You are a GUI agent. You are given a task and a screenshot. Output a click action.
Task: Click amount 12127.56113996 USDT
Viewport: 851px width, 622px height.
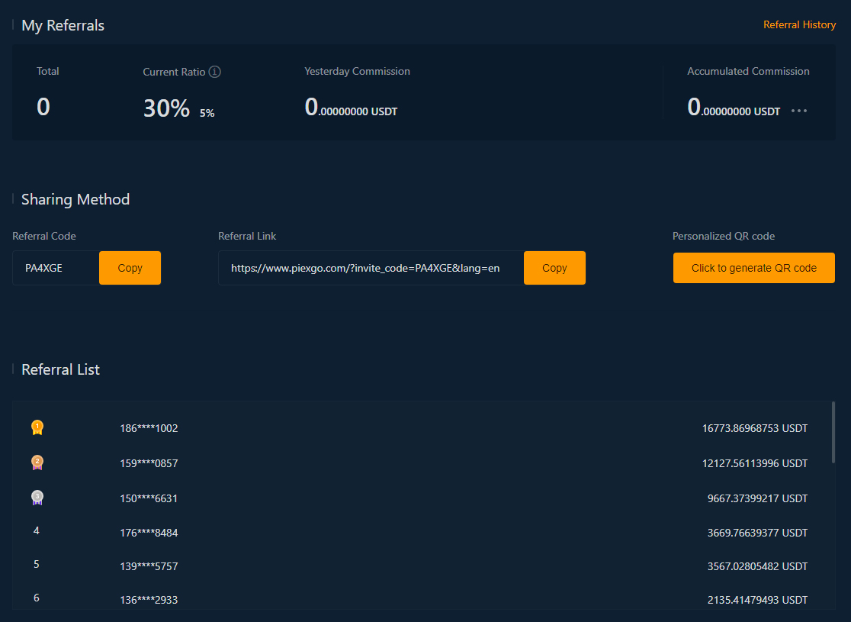point(754,463)
